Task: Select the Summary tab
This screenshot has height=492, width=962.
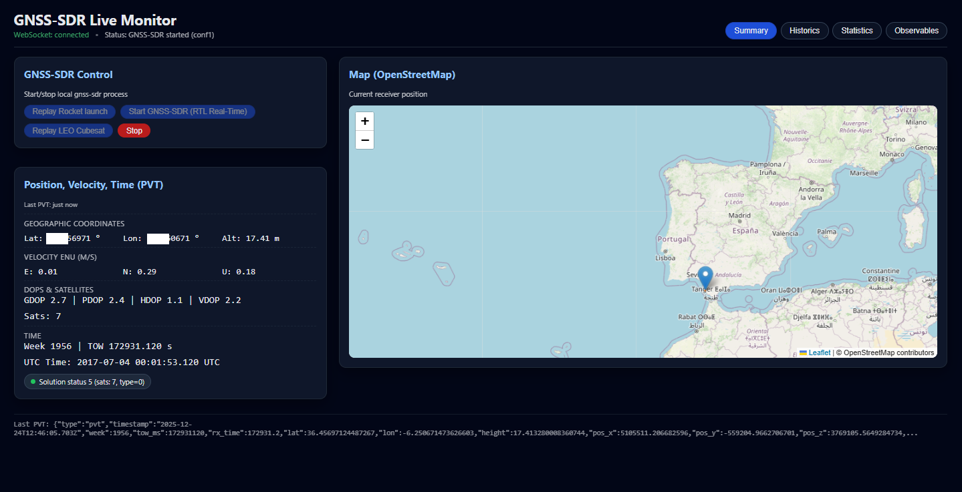Action: [750, 31]
